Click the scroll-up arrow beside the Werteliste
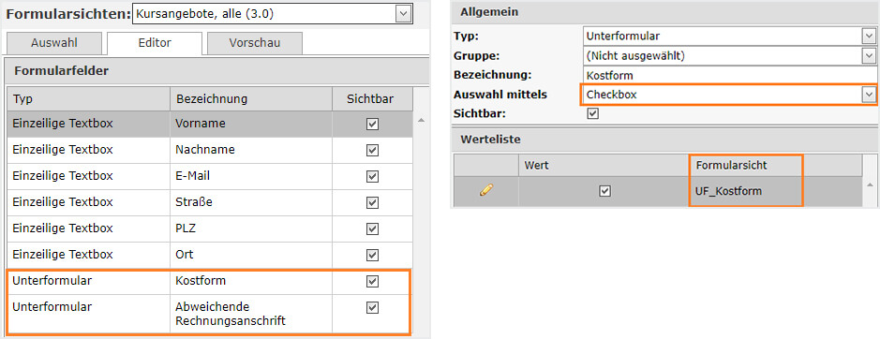This screenshot has height=339, width=880. pyautogui.click(x=871, y=185)
